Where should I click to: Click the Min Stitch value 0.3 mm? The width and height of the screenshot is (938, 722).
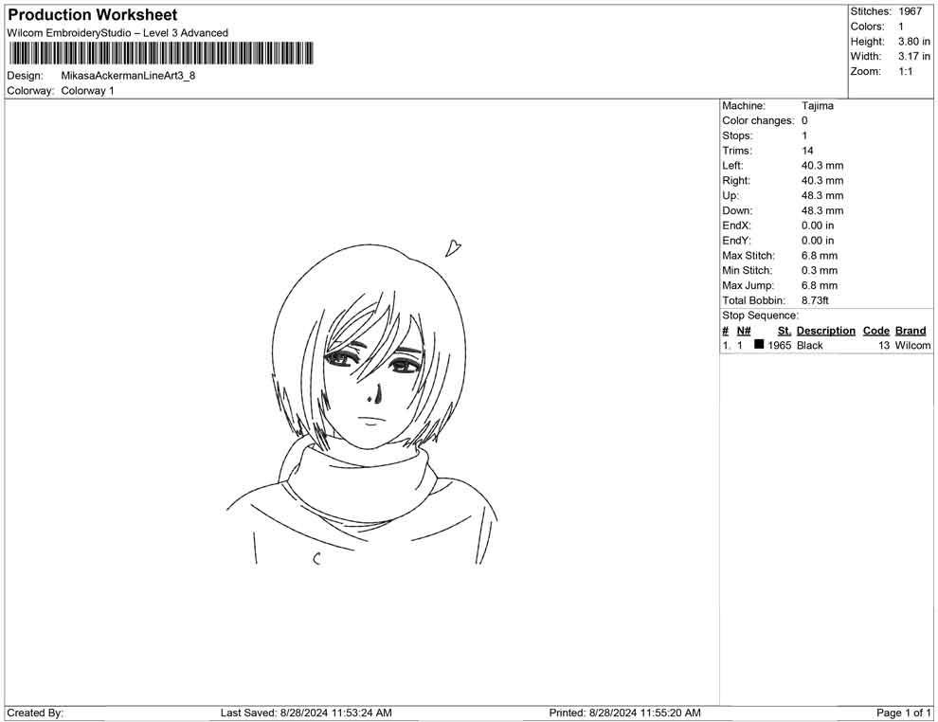point(820,270)
